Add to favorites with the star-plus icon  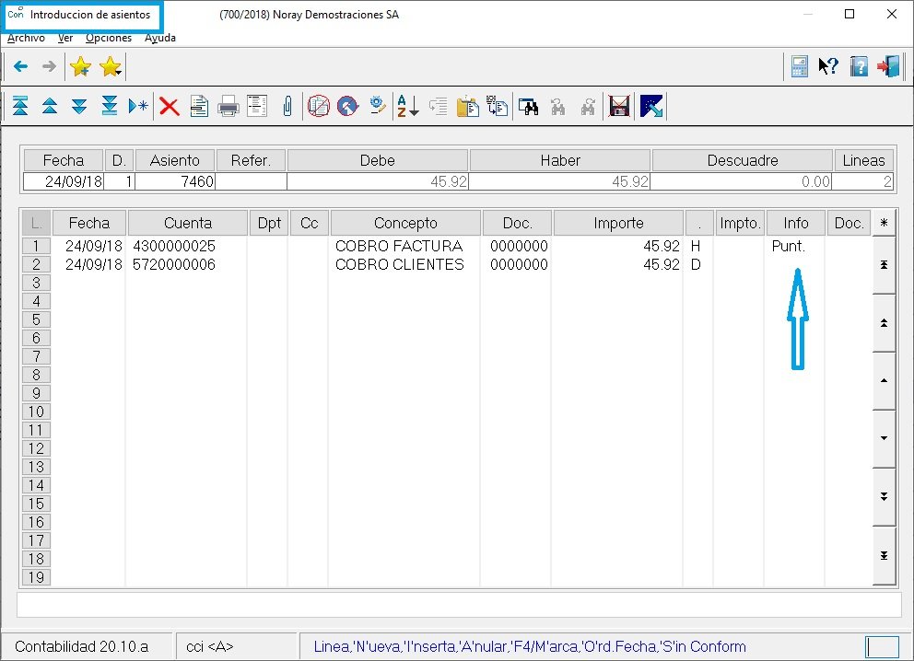click(x=80, y=67)
